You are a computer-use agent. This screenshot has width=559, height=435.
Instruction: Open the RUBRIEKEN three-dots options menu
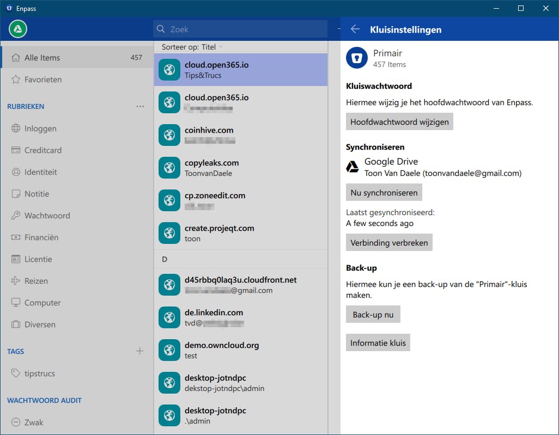tap(140, 107)
